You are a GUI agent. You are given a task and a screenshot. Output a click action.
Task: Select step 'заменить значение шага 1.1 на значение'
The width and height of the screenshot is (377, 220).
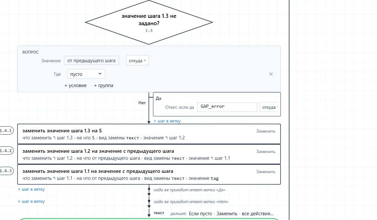tap(149, 174)
